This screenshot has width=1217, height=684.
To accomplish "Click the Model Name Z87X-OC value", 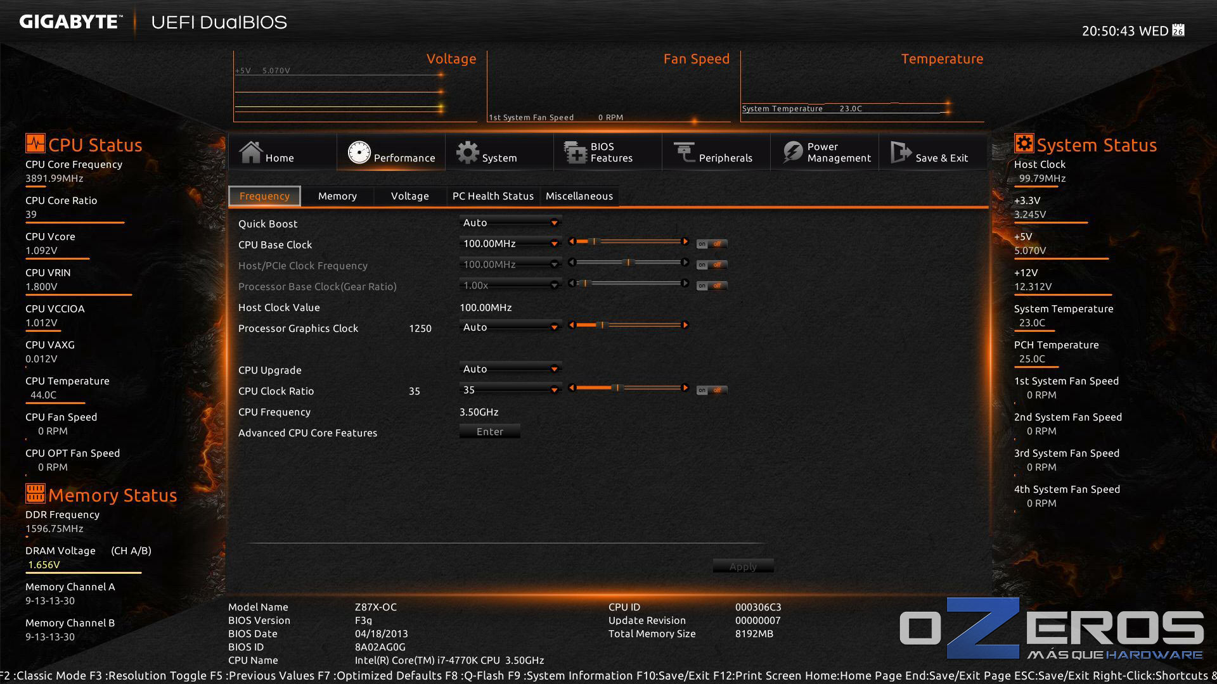I will 375,607.
